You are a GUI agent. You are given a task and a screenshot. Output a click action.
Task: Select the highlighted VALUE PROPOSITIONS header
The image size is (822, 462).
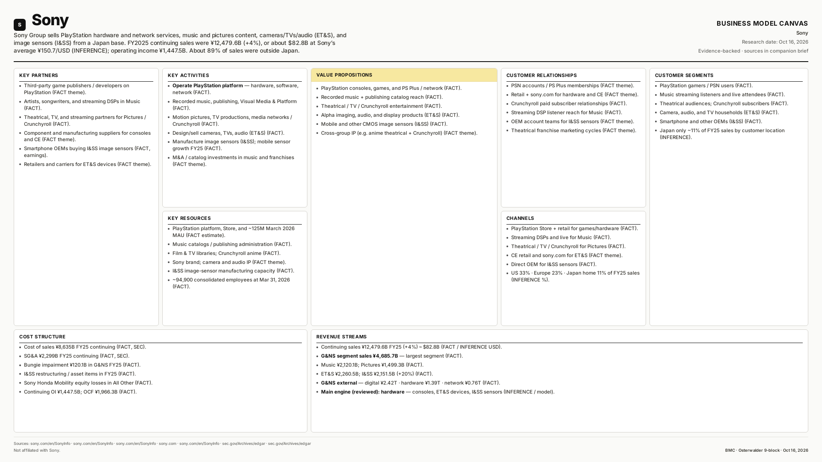point(404,75)
